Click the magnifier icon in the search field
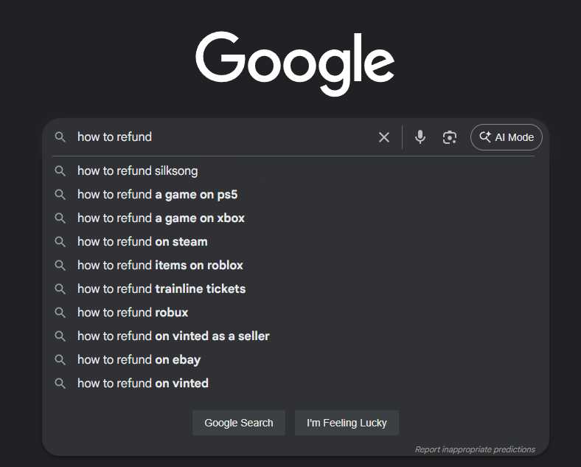 pyautogui.click(x=60, y=137)
